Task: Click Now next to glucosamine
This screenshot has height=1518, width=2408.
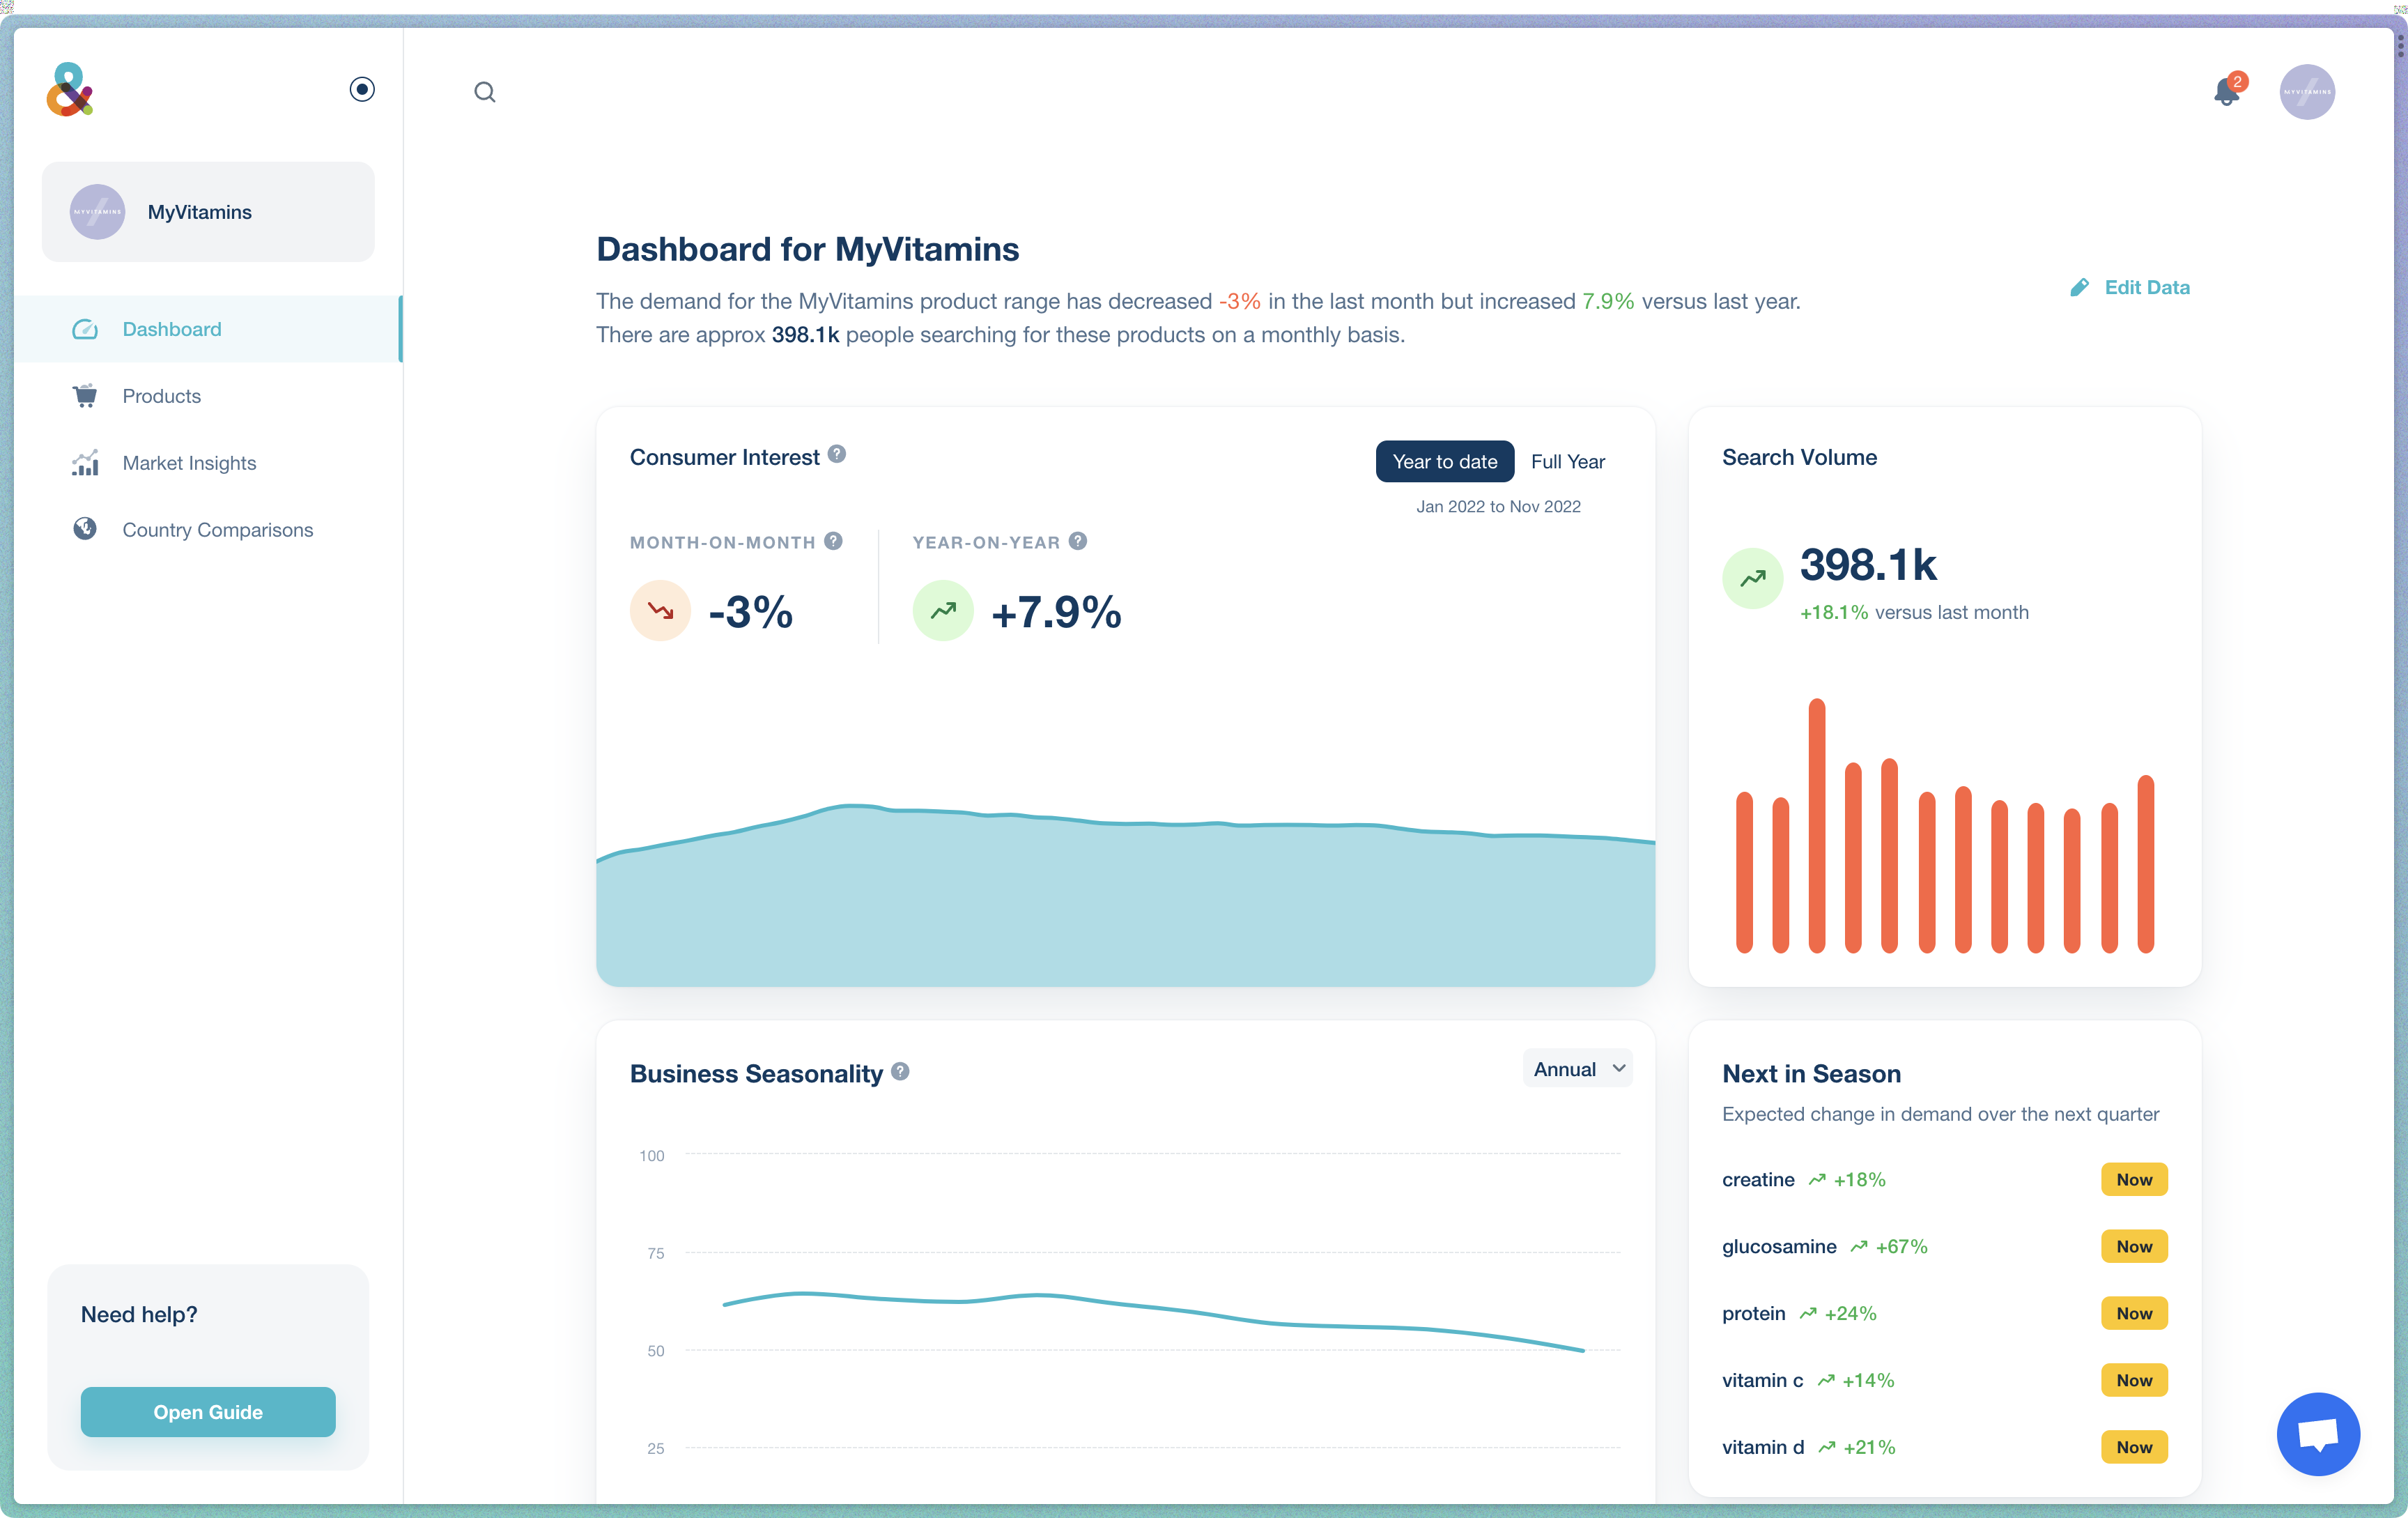Action: (2133, 1246)
